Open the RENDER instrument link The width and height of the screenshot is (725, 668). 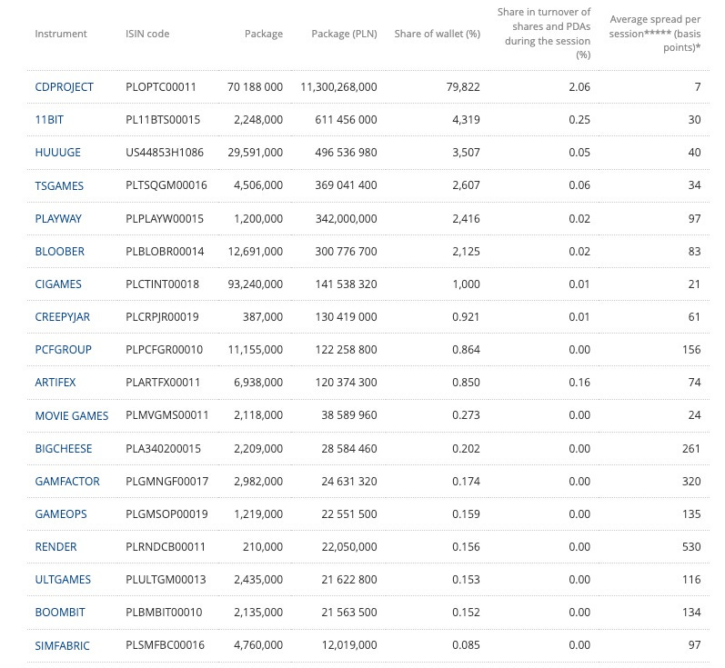(56, 547)
